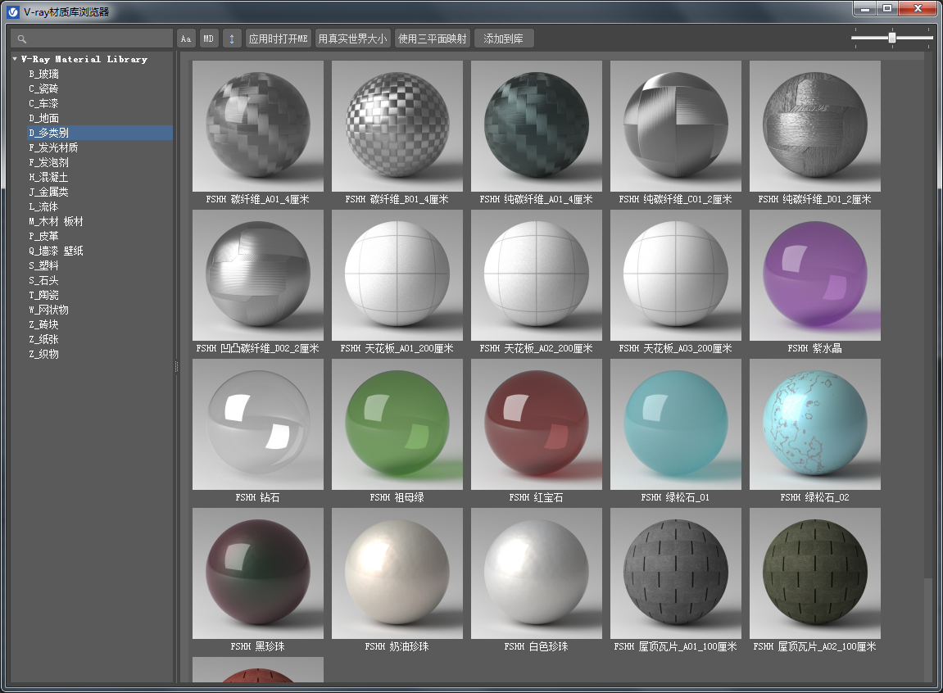The image size is (943, 693).
Task: Select the 绿松石_01 turquoise thumbnail
Action: [676, 424]
